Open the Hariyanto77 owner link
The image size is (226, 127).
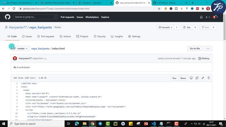(18, 28)
